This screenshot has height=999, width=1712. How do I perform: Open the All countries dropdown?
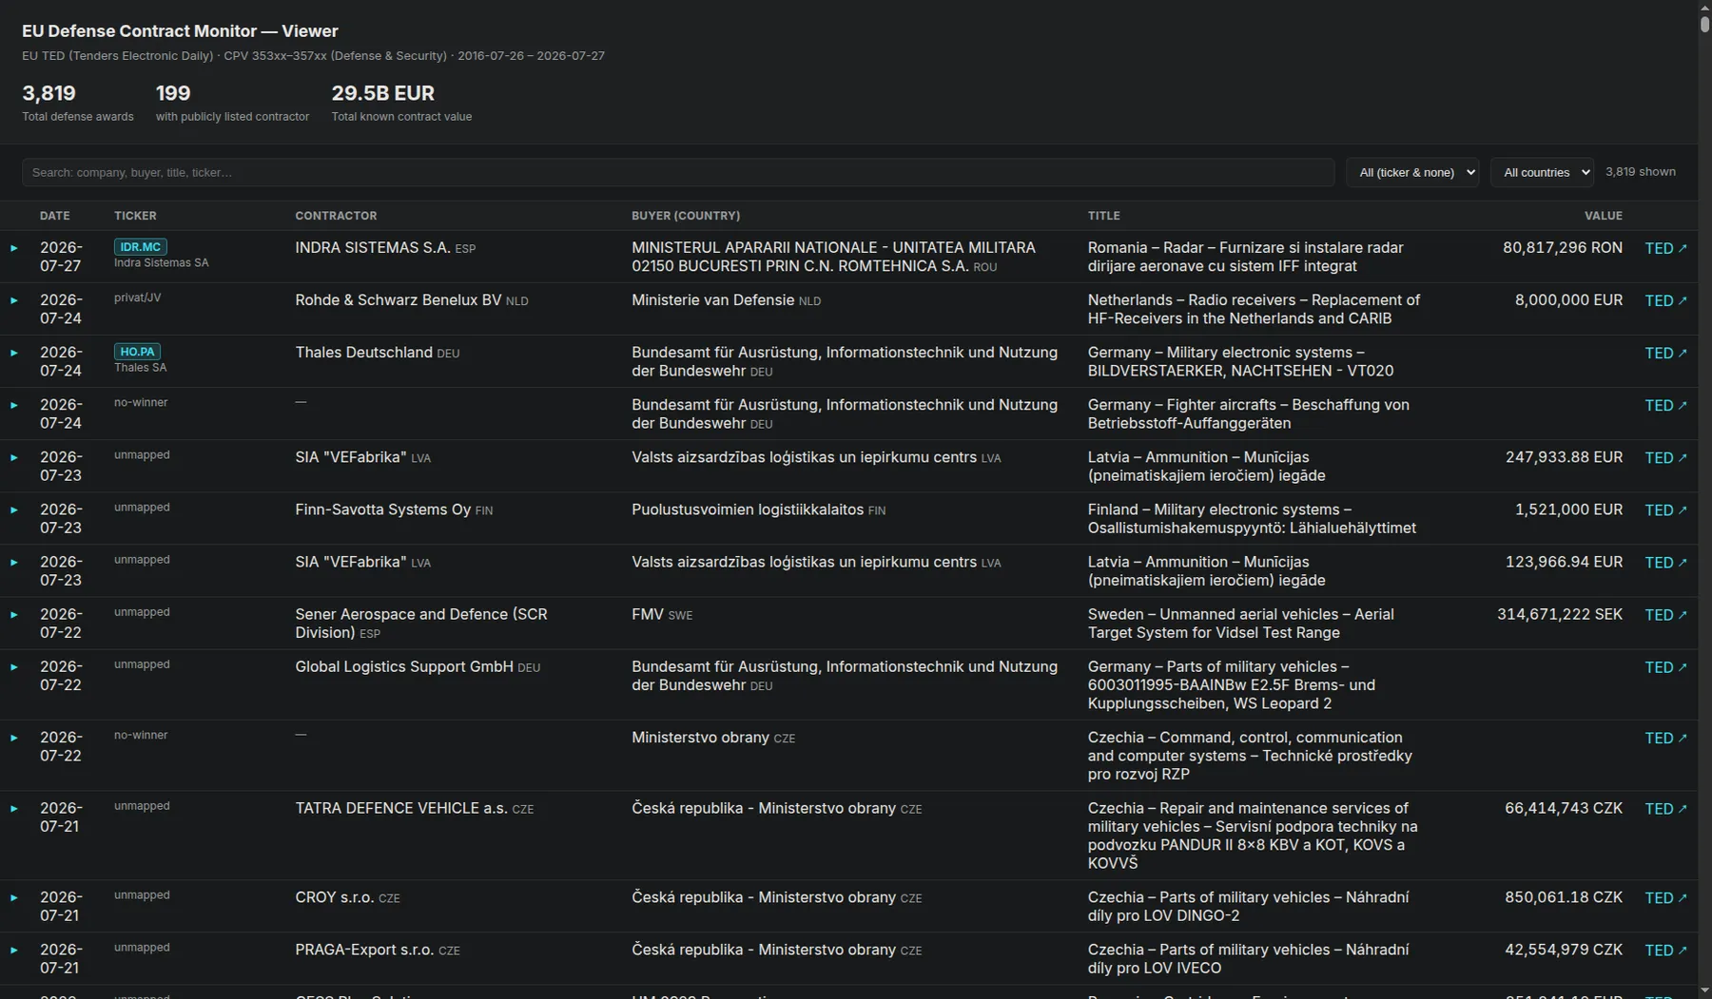[1542, 172]
